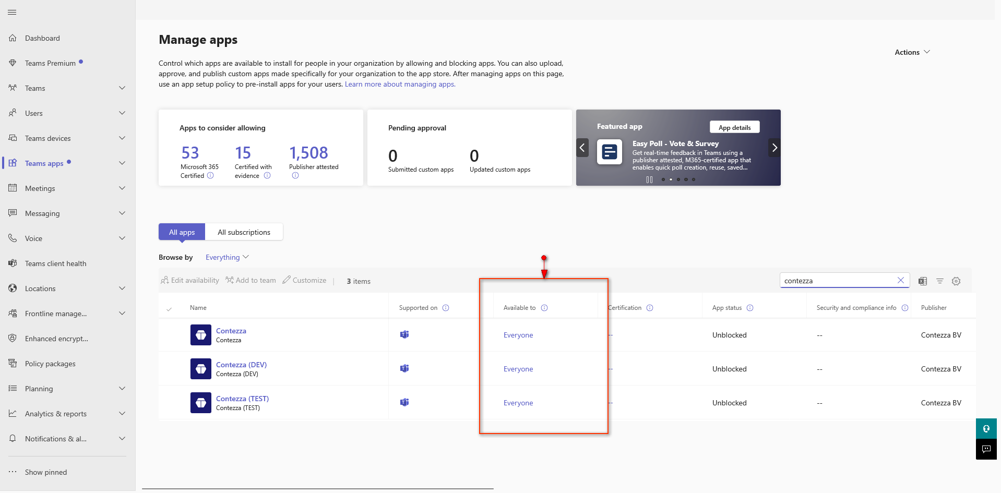Clear the contezza search text

pos(900,280)
